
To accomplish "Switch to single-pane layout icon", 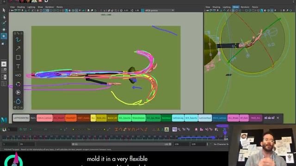I will coord(4,64).
